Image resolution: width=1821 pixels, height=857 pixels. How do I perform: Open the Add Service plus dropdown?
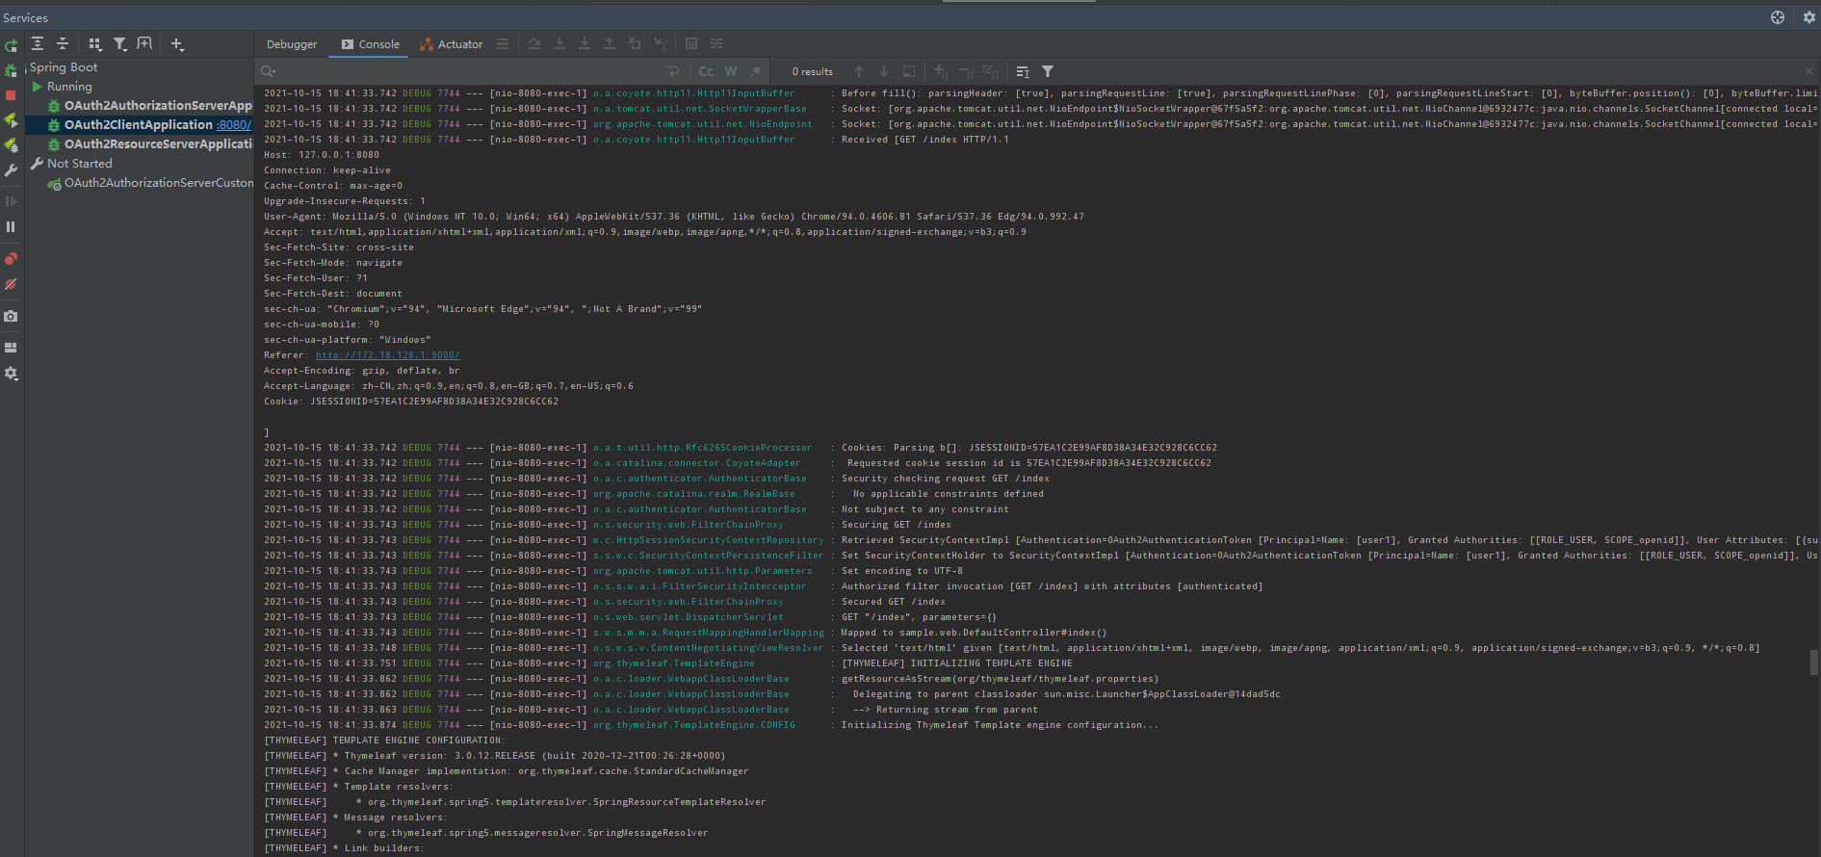click(177, 43)
